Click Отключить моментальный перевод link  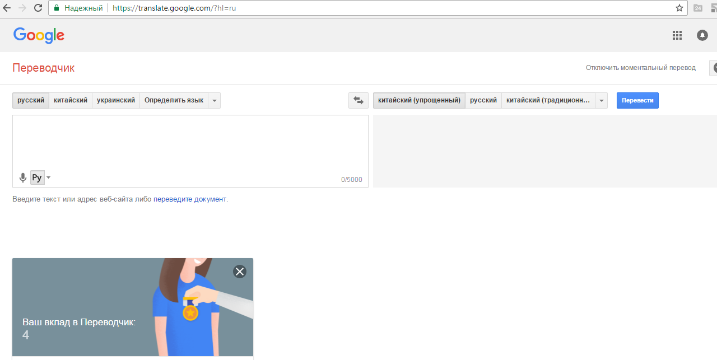(641, 68)
